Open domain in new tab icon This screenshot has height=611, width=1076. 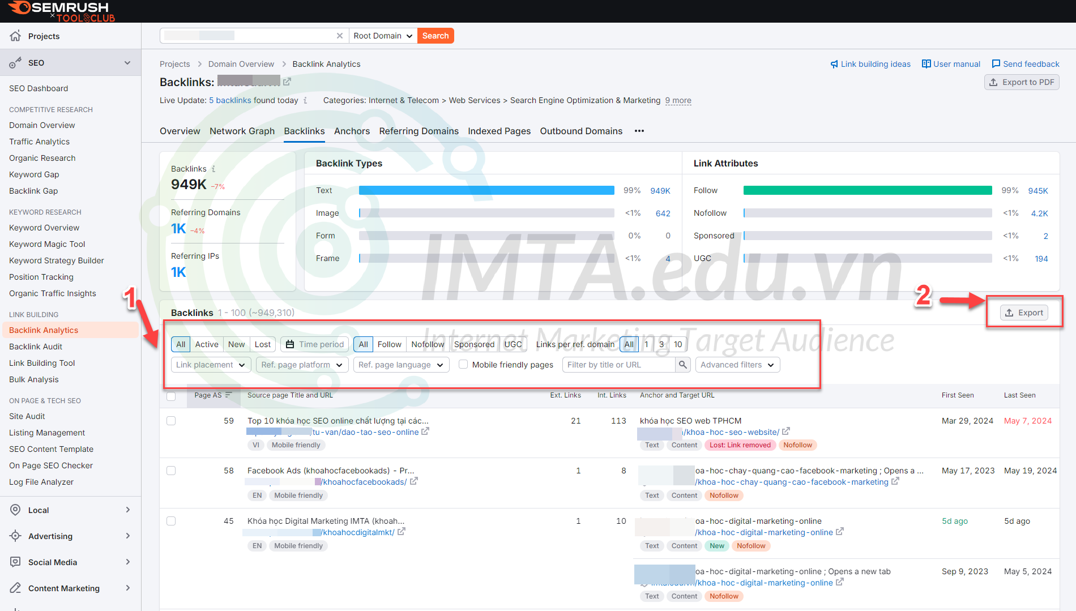pyautogui.click(x=287, y=82)
